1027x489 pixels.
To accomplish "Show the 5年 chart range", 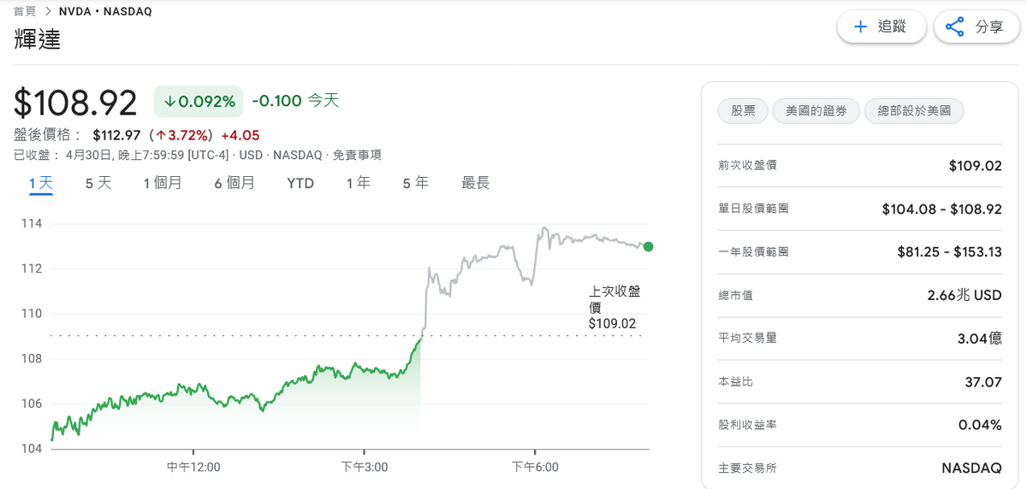I will coord(416,183).
